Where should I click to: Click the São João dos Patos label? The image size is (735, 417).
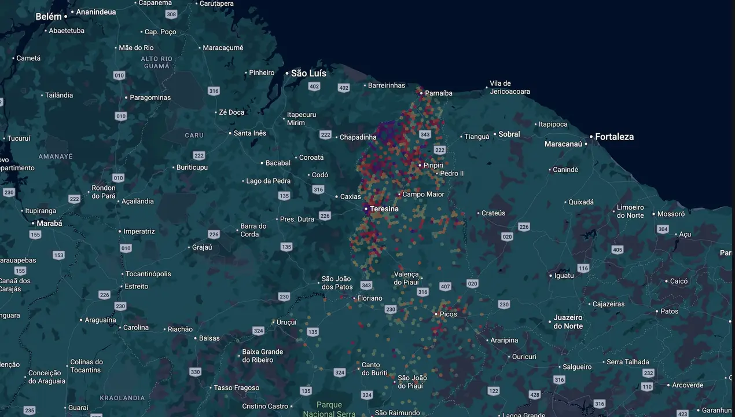click(x=337, y=283)
